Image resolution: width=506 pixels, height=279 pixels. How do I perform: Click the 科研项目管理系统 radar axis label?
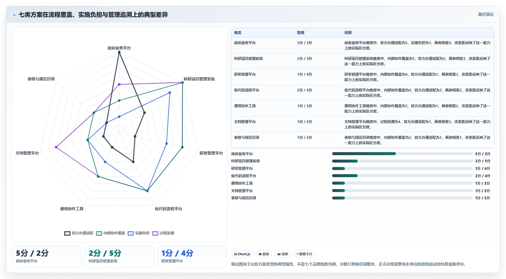(199, 79)
